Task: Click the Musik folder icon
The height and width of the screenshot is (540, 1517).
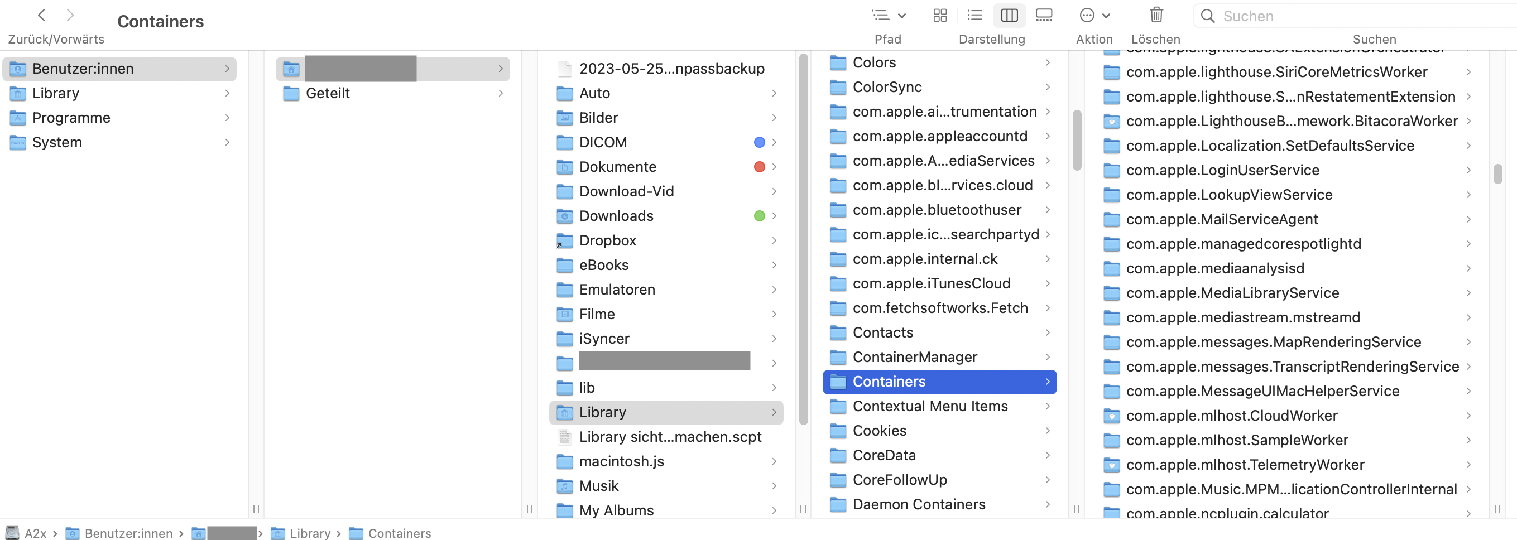Action: [564, 486]
